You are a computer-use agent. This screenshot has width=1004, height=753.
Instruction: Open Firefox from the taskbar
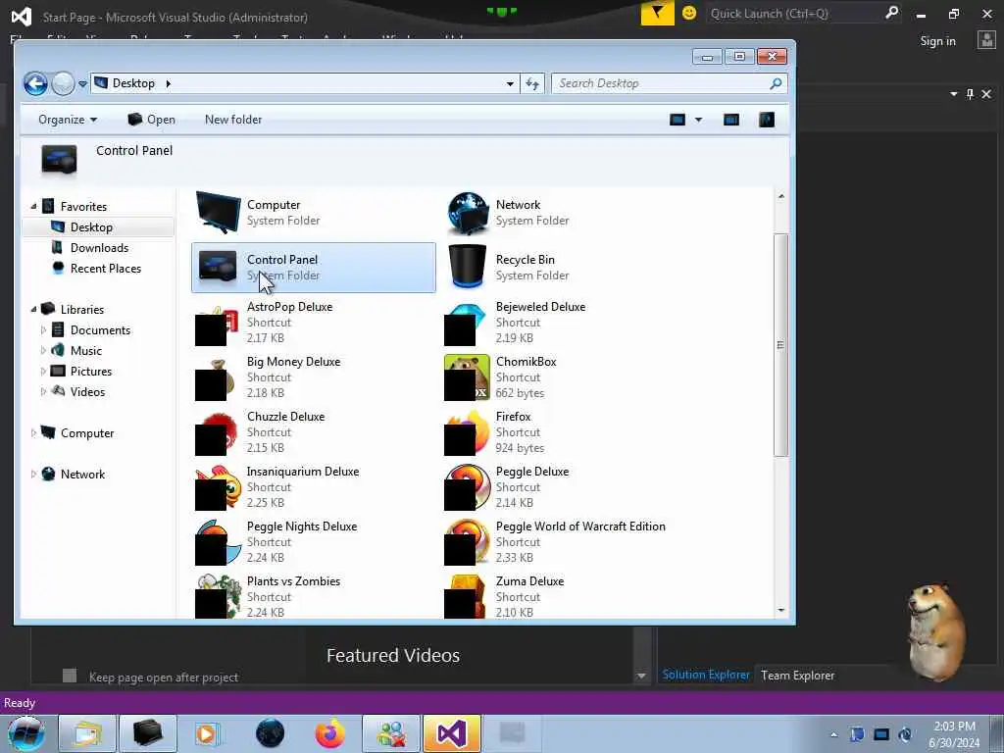click(329, 733)
